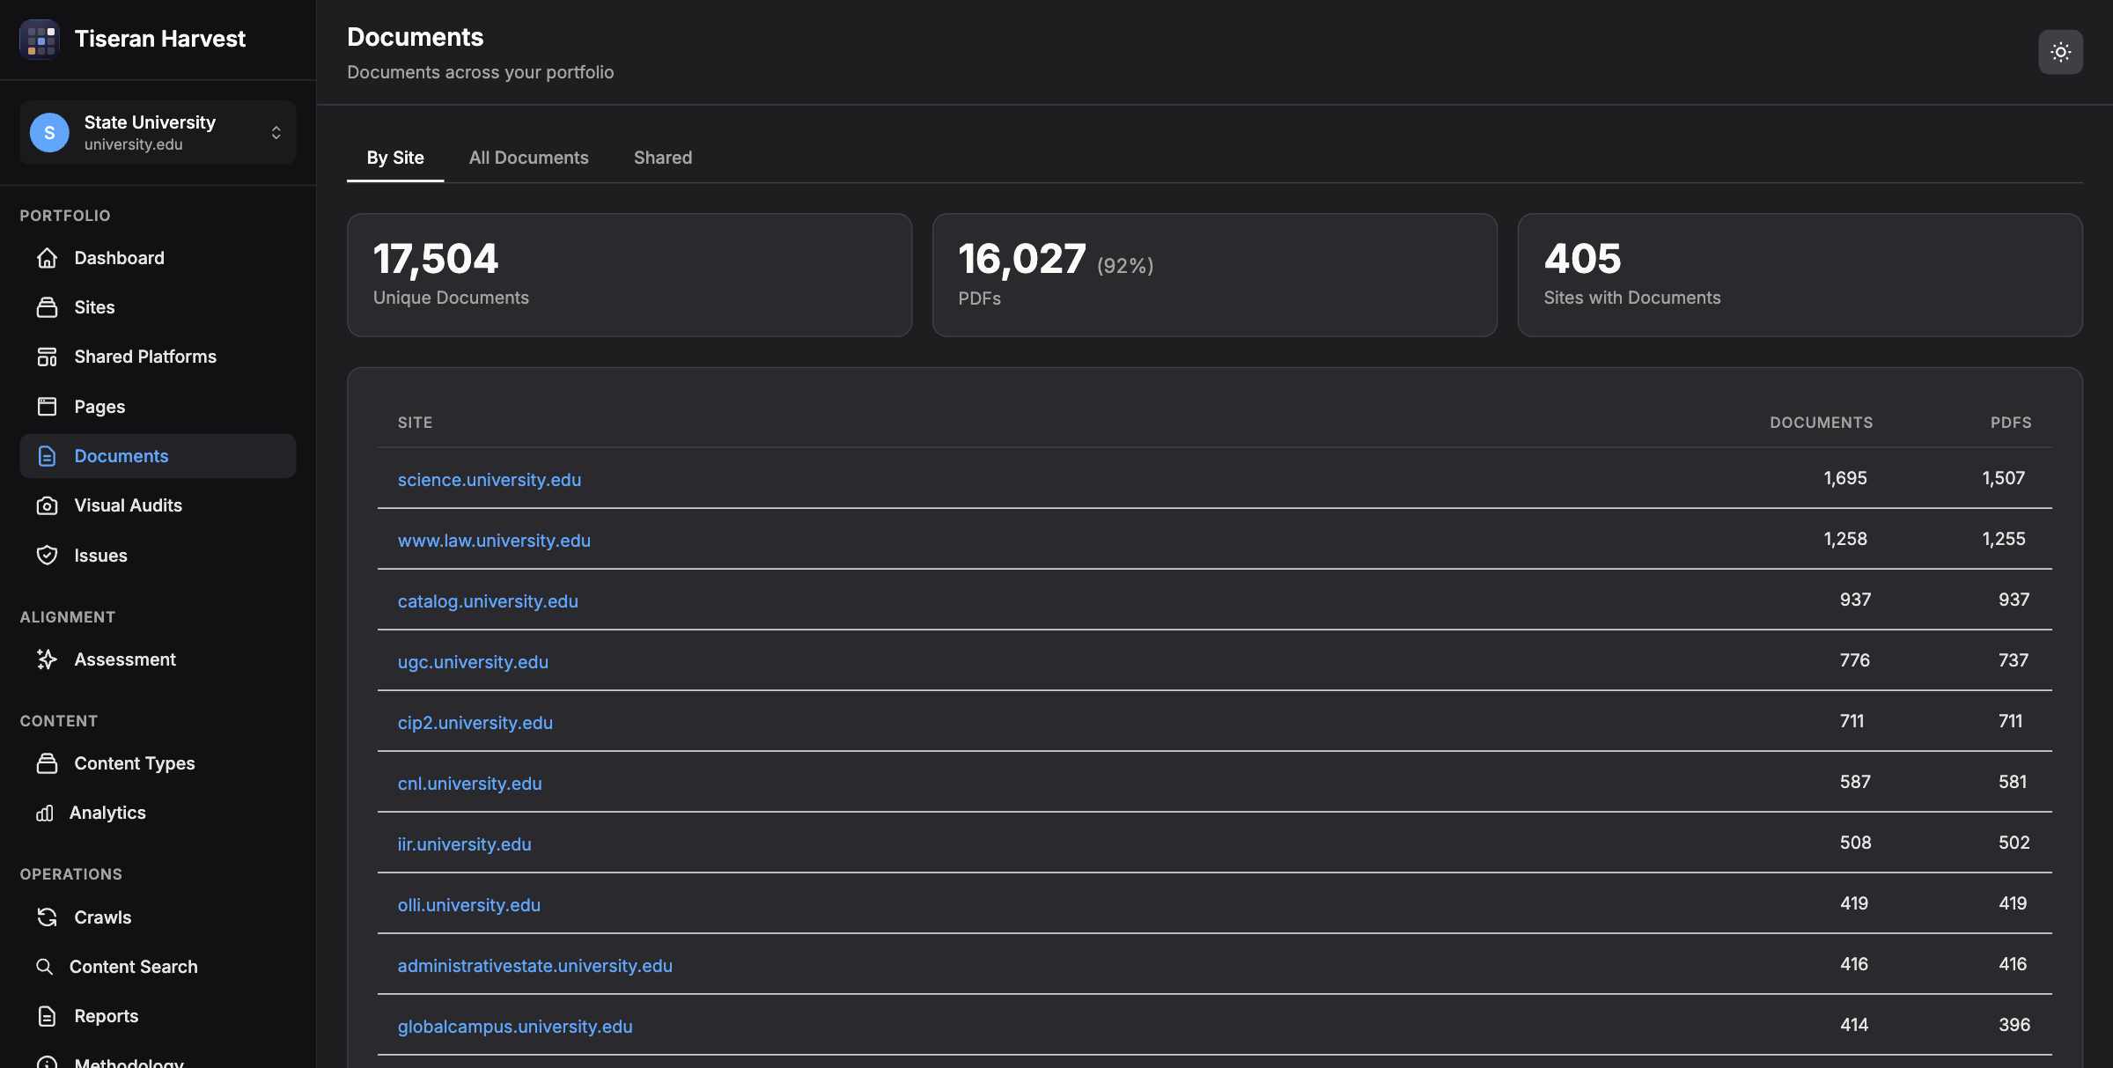Click the PDFS column header
Viewport: 2113px width, 1068px height.
point(2011,423)
